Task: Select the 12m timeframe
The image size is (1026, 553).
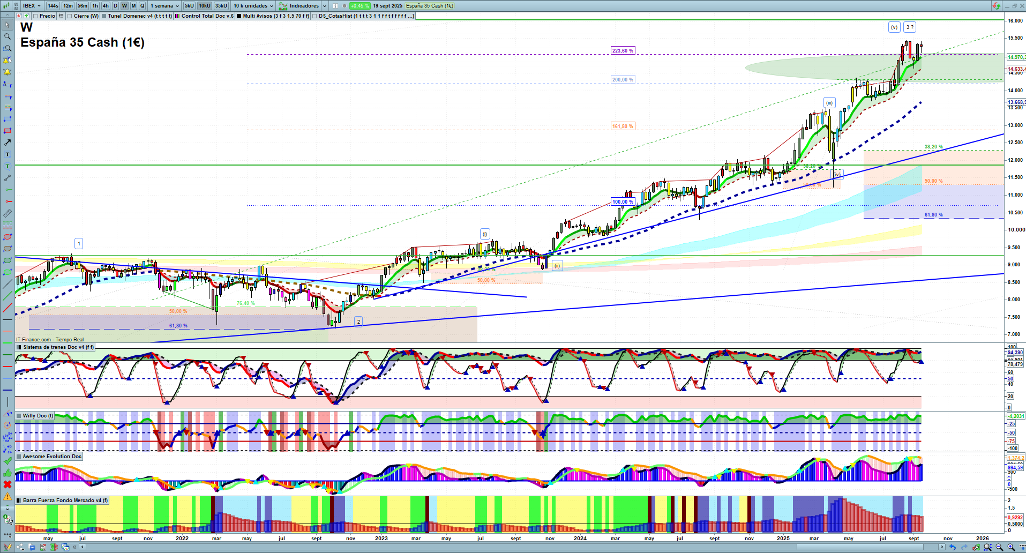Action: 68,6
